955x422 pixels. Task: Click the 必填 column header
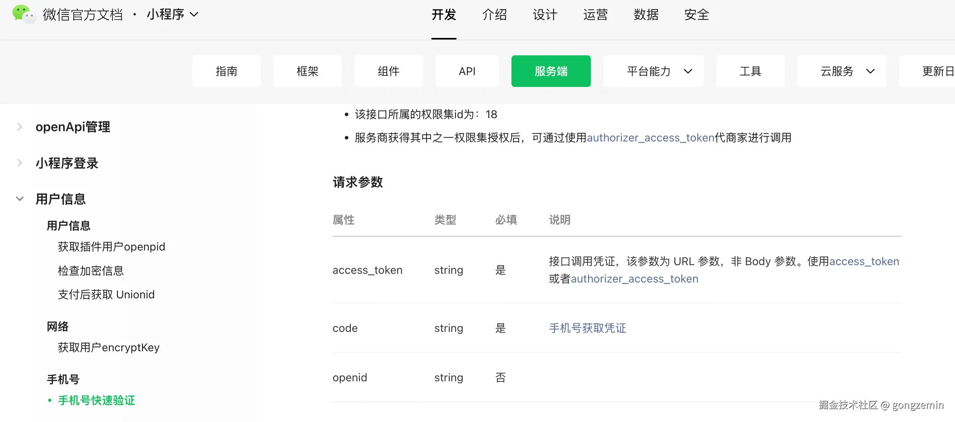click(506, 220)
